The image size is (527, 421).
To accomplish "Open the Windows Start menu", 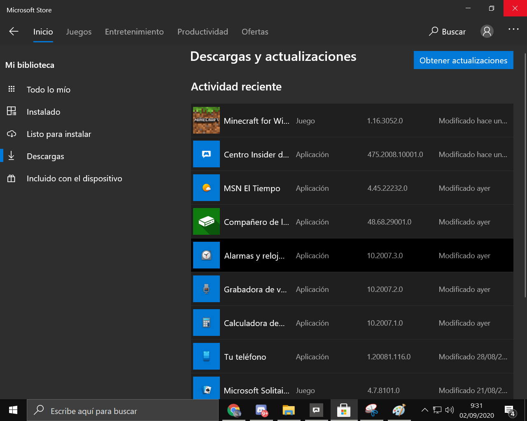I will 13,410.
